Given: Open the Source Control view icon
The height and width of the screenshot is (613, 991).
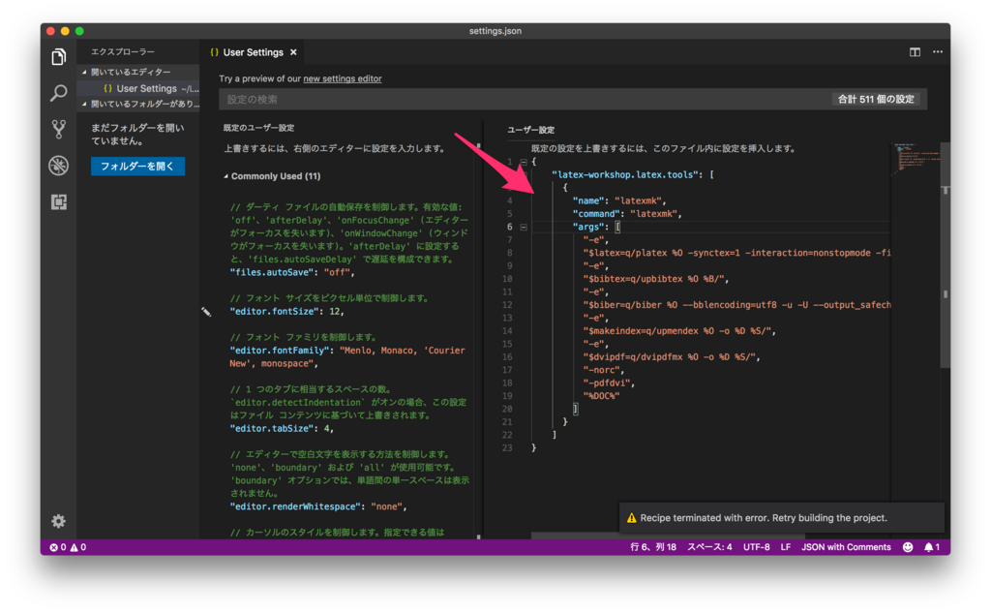Looking at the screenshot, I should pyautogui.click(x=58, y=129).
